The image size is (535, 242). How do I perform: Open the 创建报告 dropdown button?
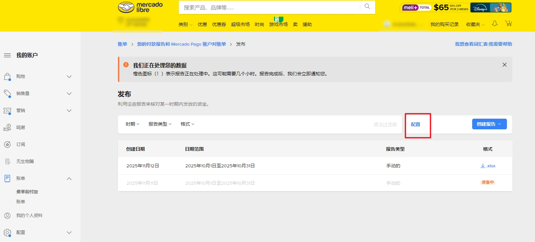[489, 124]
